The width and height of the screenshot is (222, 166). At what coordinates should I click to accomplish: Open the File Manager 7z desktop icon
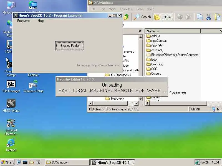coord(11,86)
